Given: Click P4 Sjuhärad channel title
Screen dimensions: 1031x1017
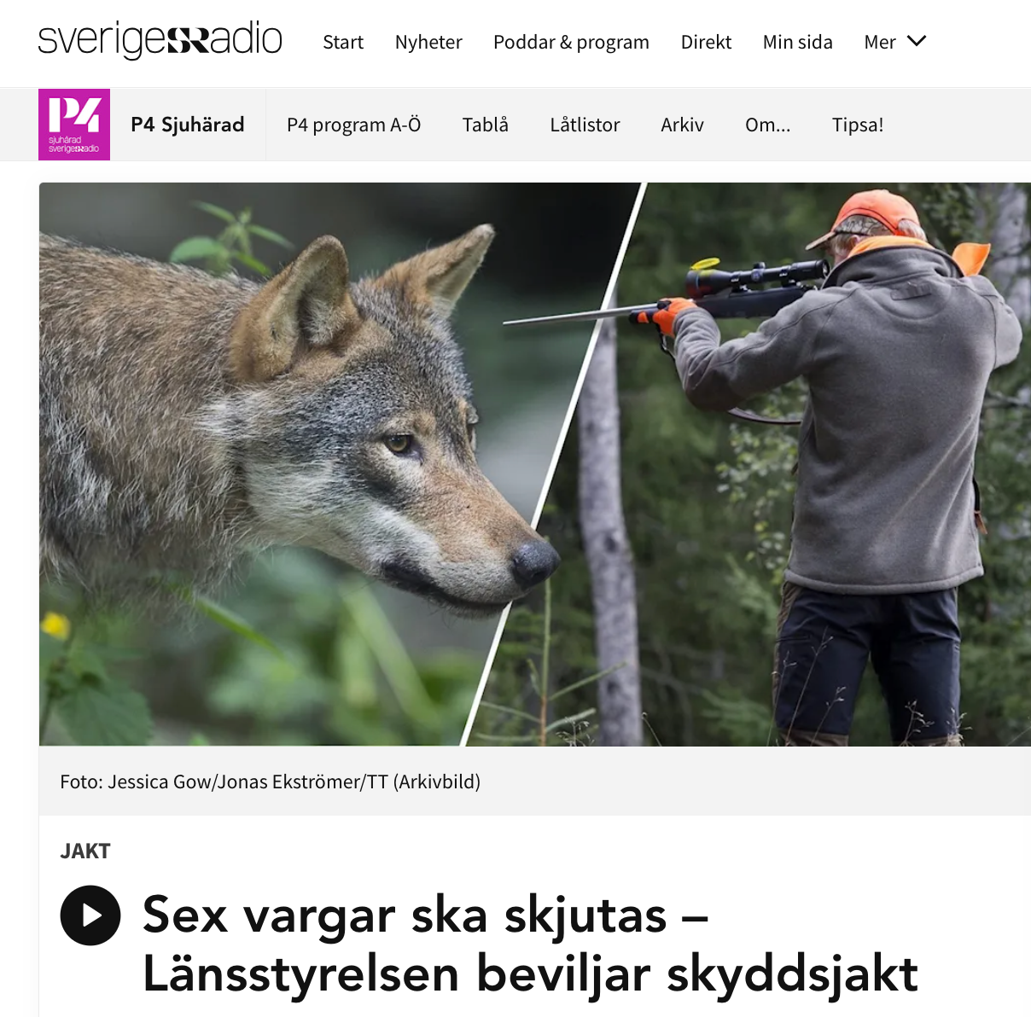Looking at the screenshot, I should [188, 125].
